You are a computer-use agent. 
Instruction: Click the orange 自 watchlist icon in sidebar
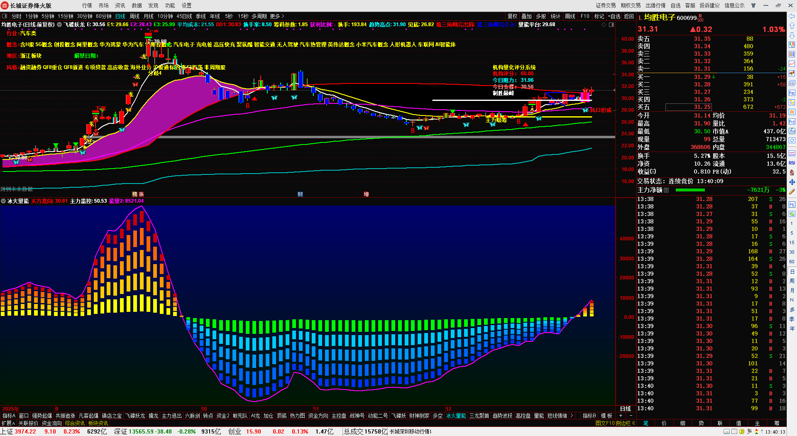coord(792,112)
